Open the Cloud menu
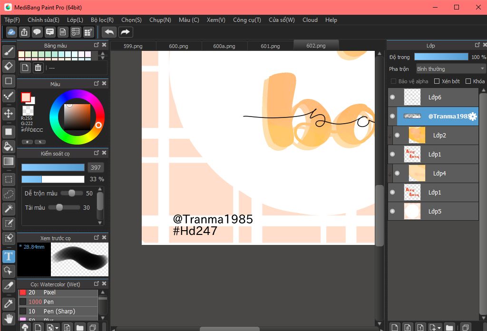The width and height of the screenshot is (487, 331). coord(310,20)
